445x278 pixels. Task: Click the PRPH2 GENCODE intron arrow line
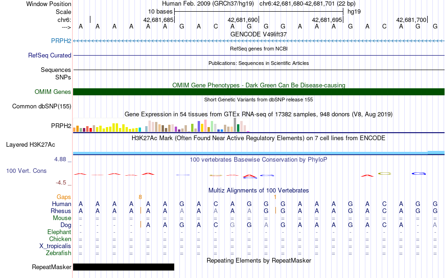coord(259,41)
